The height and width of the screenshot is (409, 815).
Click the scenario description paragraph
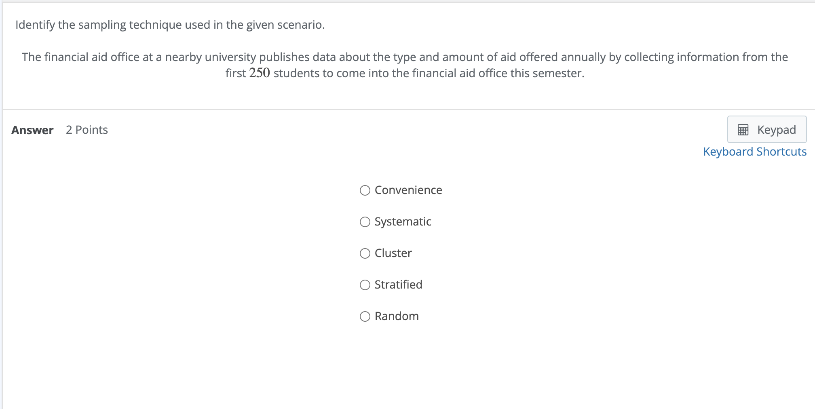point(404,65)
